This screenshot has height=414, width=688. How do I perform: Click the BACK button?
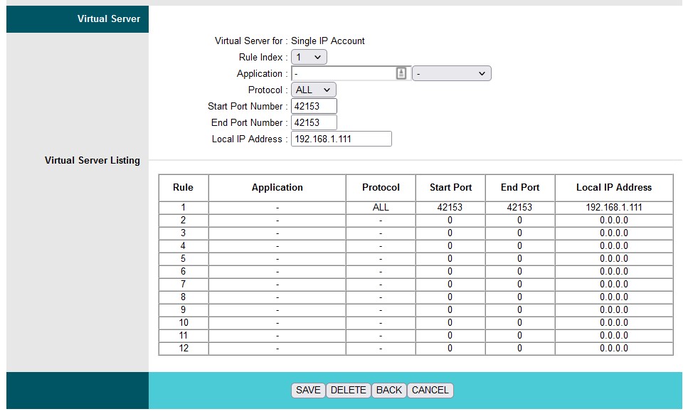coord(388,390)
